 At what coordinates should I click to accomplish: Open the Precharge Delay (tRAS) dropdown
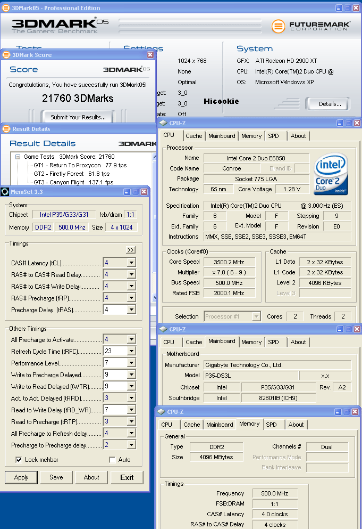[x=132, y=310]
